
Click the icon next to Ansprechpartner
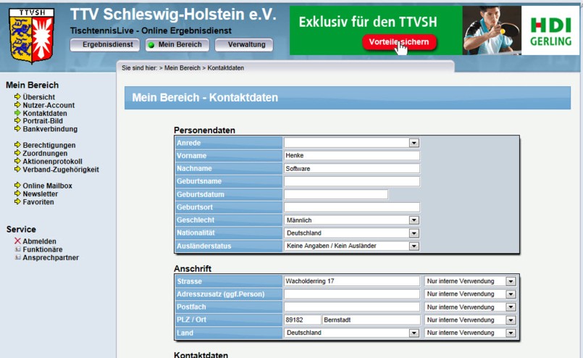point(17,257)
